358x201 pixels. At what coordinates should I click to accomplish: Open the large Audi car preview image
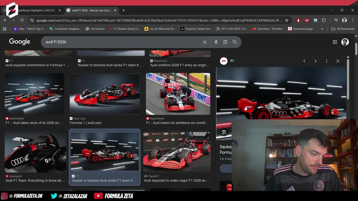pyautogui.click(x=281, y=93)
